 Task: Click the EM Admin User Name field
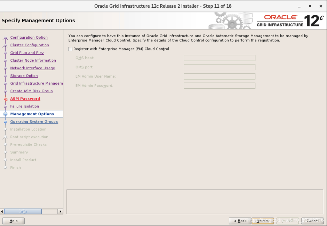(219, 76)
